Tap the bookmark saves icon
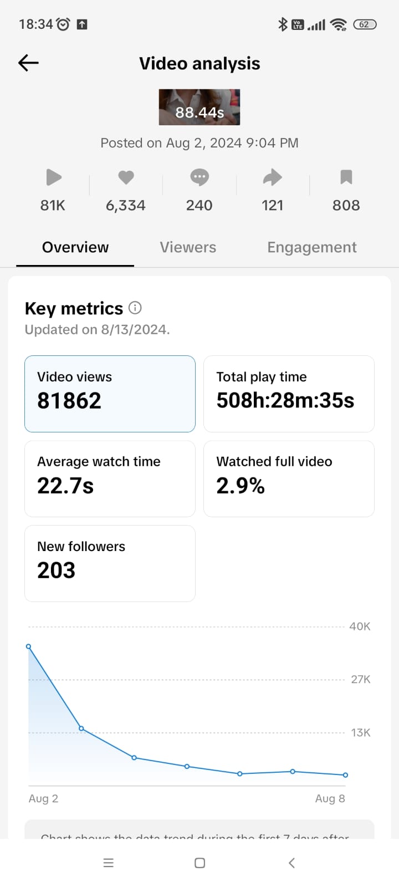 [x=346, y=177]
